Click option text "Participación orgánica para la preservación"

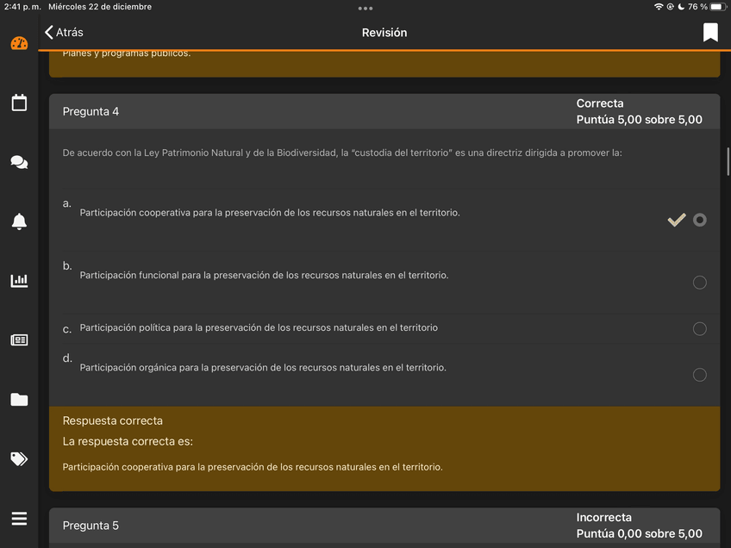tap(263, 368)
